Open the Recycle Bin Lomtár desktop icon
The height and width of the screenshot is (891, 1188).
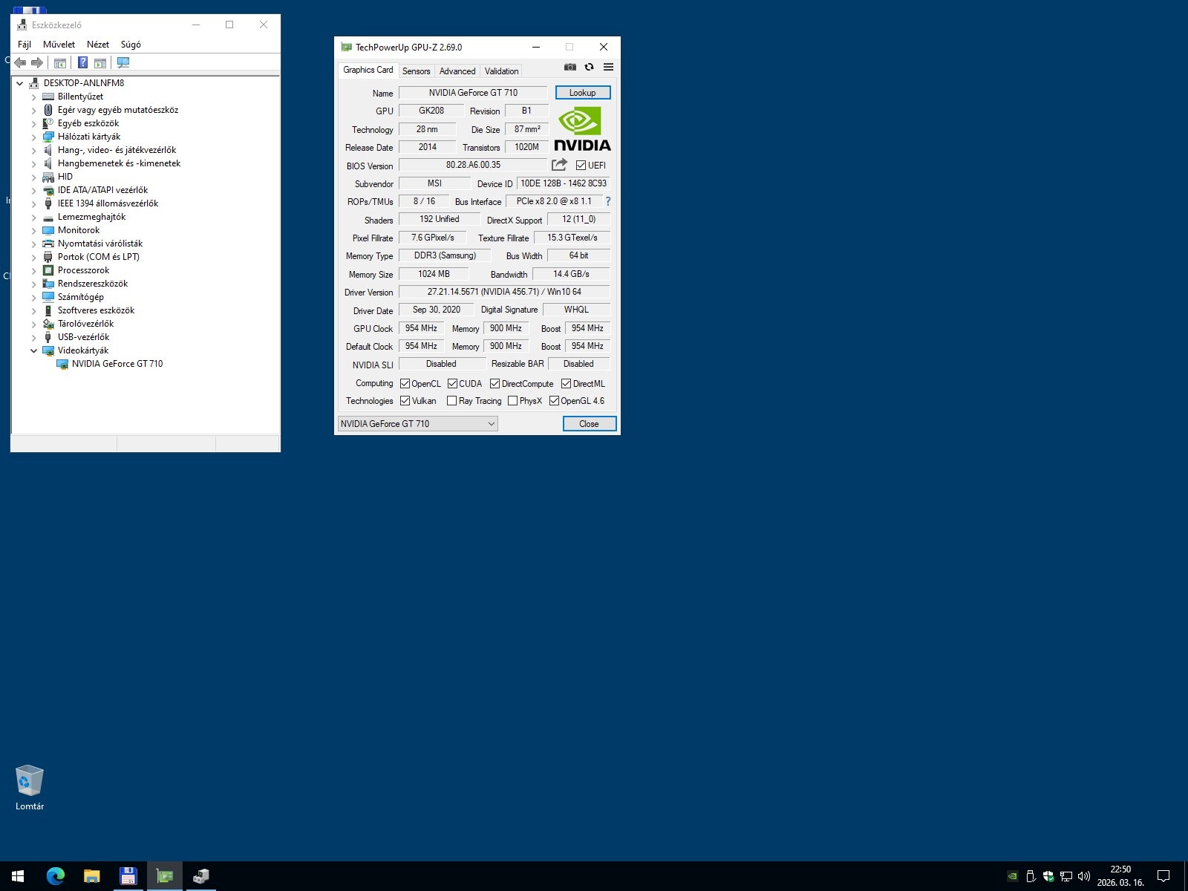(30, 788)
